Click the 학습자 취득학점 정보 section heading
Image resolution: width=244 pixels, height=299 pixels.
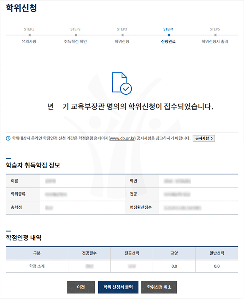click(33, 165)
